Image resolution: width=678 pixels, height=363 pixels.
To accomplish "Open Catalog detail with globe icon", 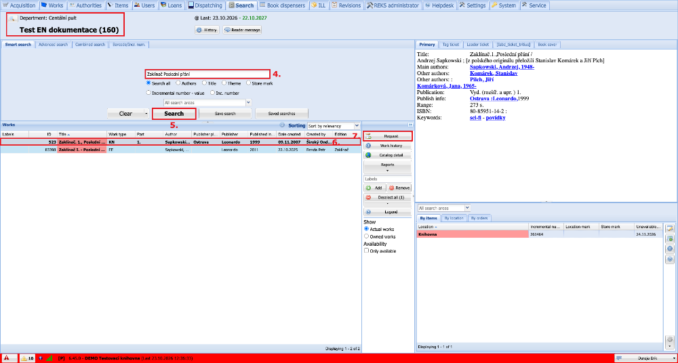I will 387,154.
